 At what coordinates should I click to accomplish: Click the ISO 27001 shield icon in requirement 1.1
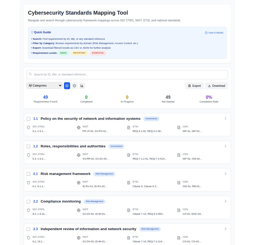29,128
